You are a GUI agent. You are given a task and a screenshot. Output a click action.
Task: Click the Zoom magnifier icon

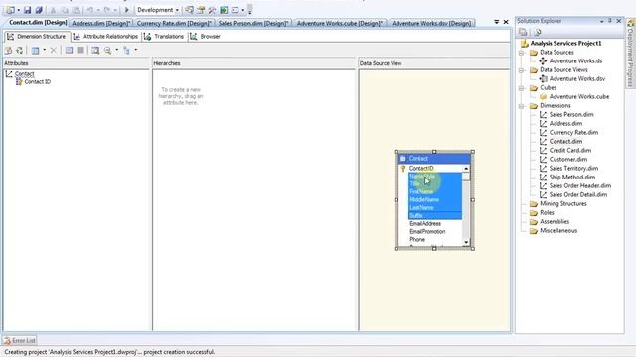point(108,51)
